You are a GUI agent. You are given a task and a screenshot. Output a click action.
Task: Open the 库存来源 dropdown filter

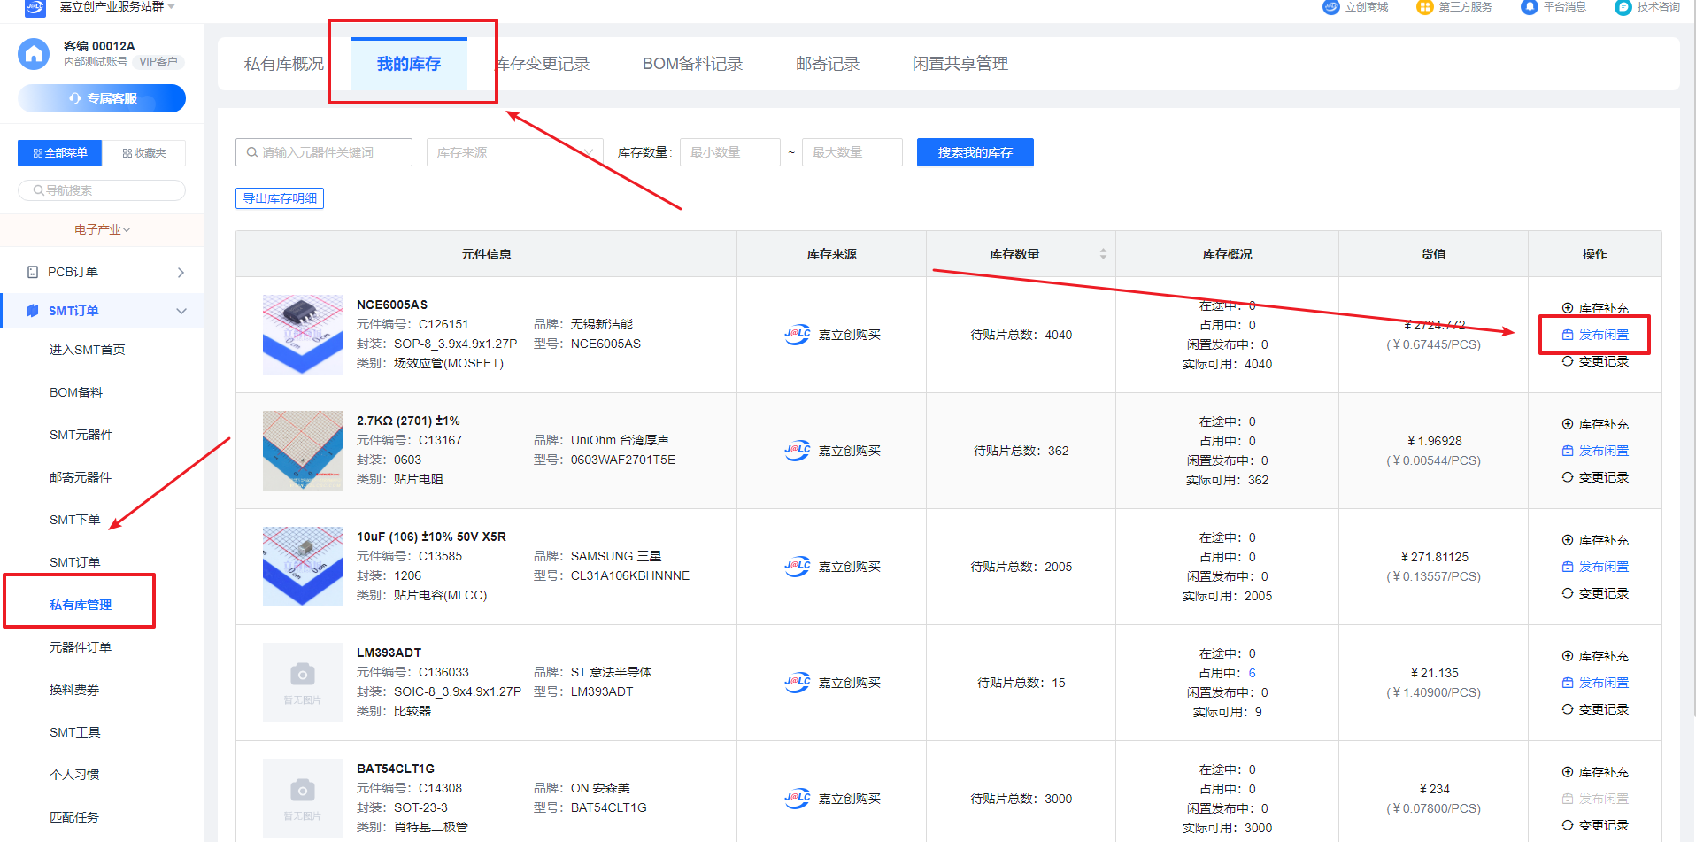click(x=514, y=152)
